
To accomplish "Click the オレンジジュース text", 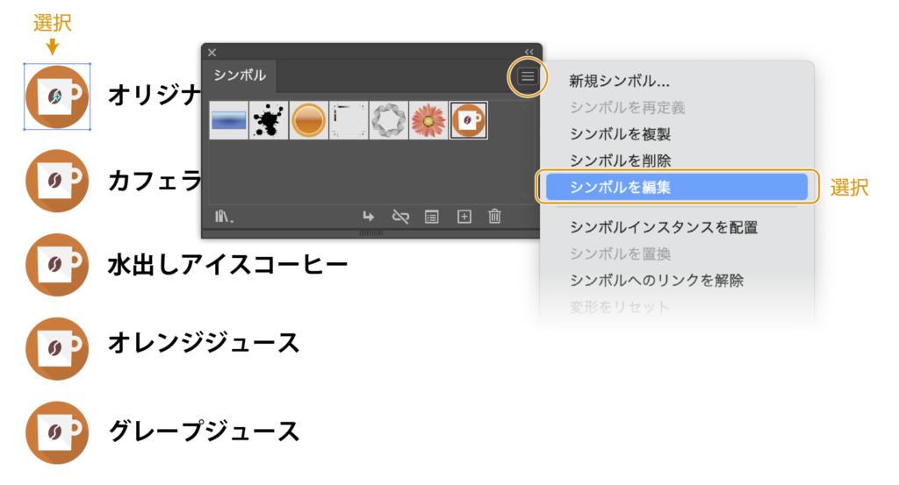I will [x=204, y=343].
